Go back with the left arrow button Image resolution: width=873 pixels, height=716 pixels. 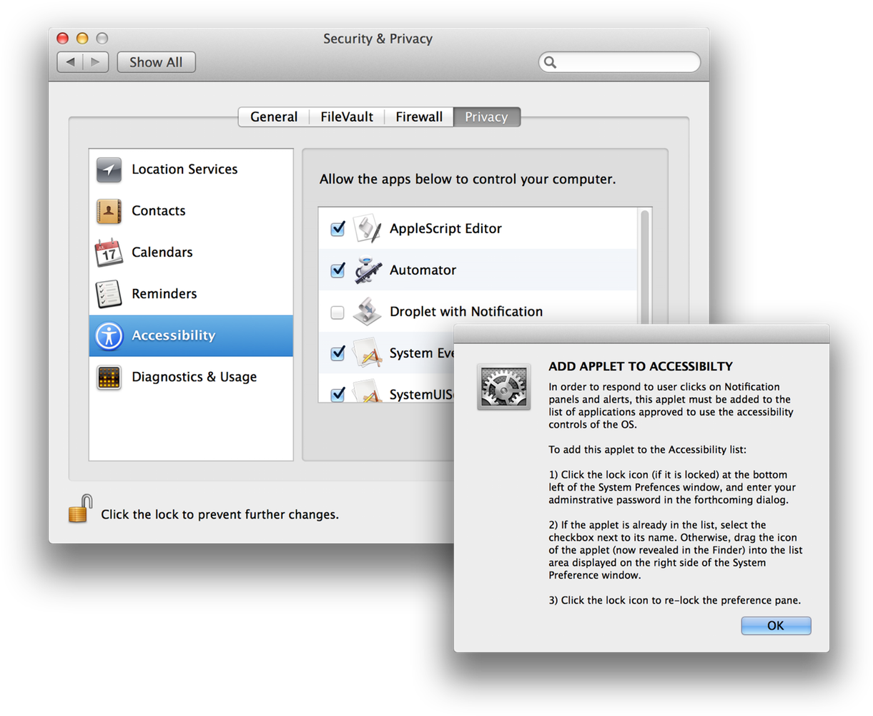[70, 62]
